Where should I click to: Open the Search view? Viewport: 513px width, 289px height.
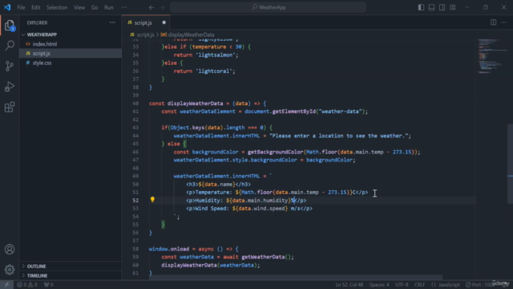pyautogui.click(x=10, y=46)
